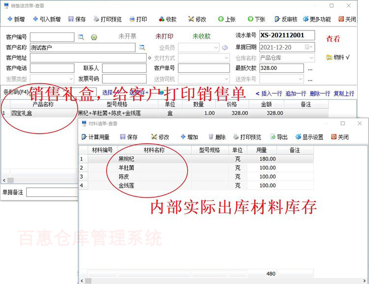This screenshot has width=369, height=284.
Task: Open 单据日期 calendar dropdown
Action: click(x=308, y=47)
